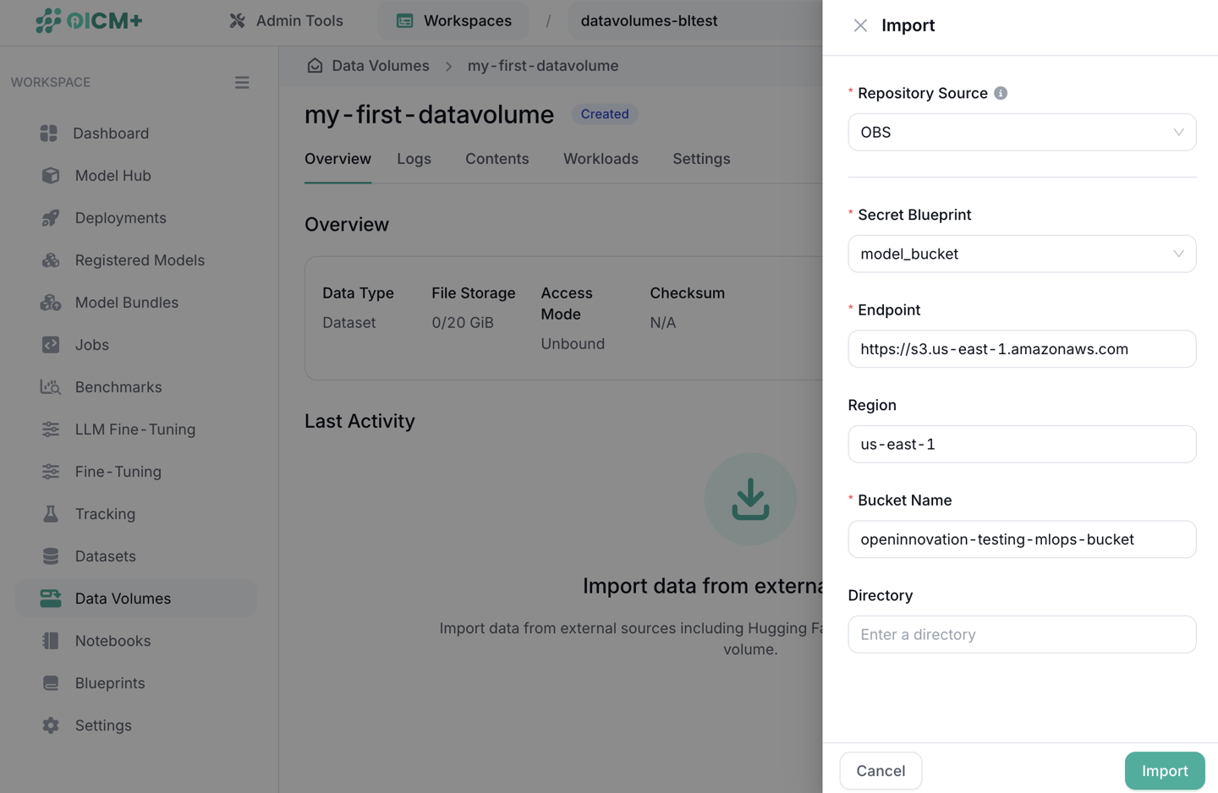This screenshot has height=793, width=1218.
Task: Open Model Hub via its cube icon
Action: point(51,176)
